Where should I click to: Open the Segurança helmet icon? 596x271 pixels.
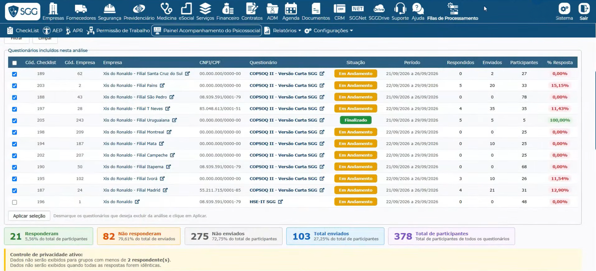pos(110,9)
